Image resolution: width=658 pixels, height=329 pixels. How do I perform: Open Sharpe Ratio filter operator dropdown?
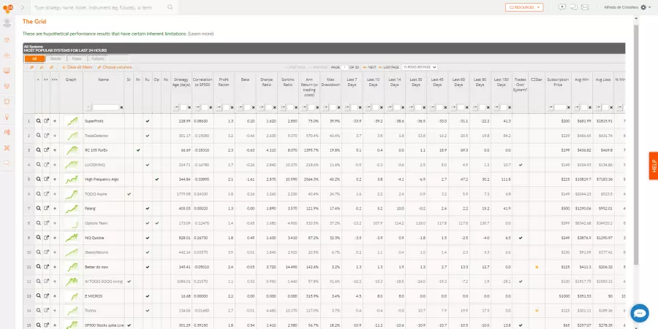click(x=262, y=107)
